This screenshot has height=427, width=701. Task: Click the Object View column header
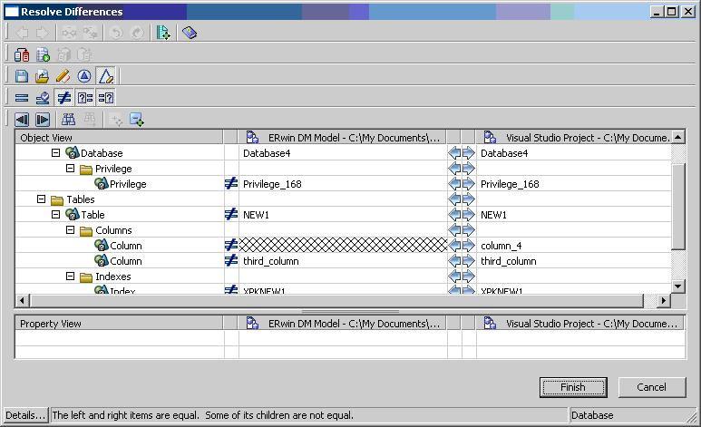click(119, 138)
